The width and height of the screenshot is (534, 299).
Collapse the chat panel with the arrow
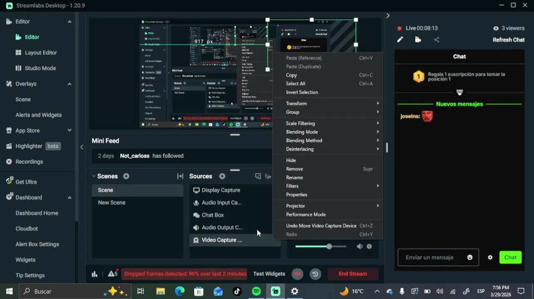(x=388, y=15)
